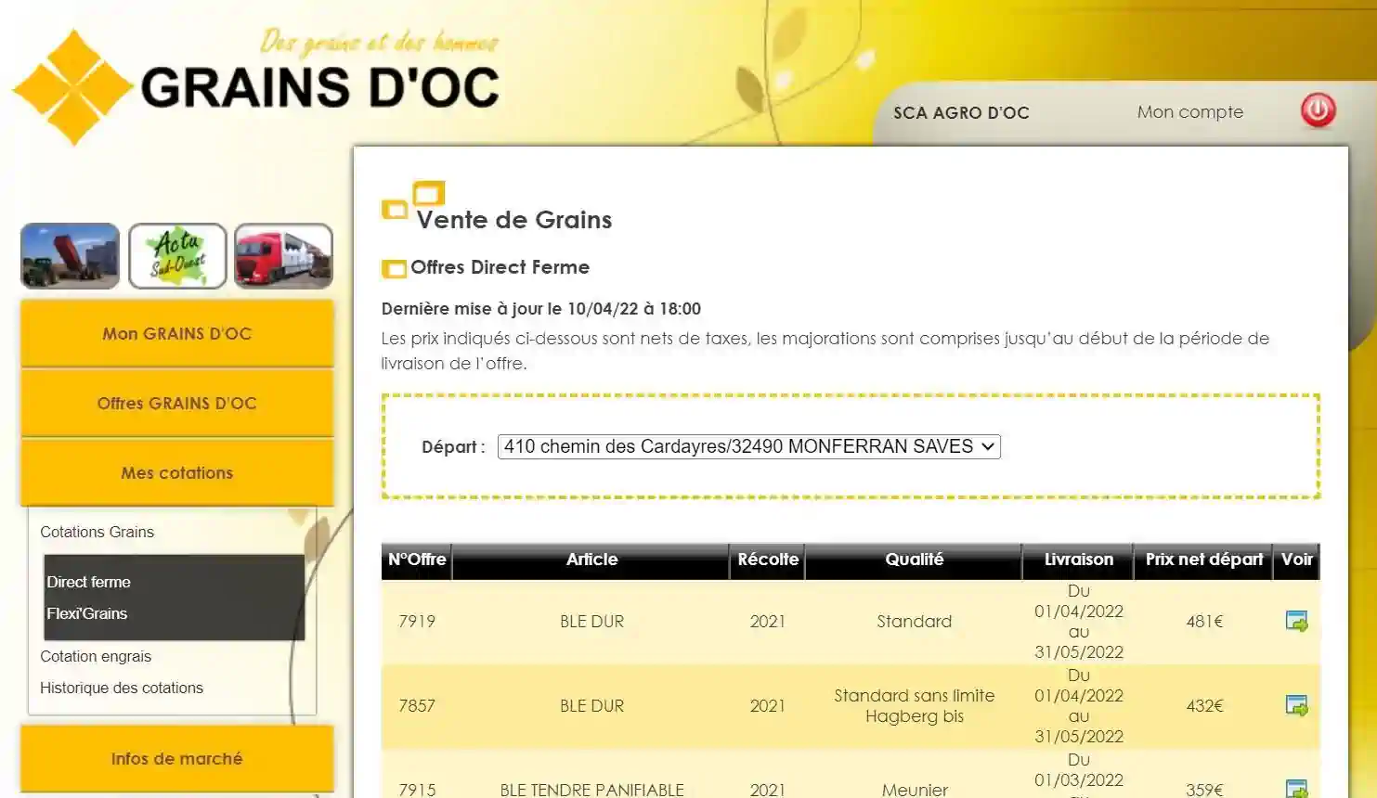The height and width of the screenshot is (798, 1377).
Task: Click the Meunier quality cell
Action: (x=915, y=790)
